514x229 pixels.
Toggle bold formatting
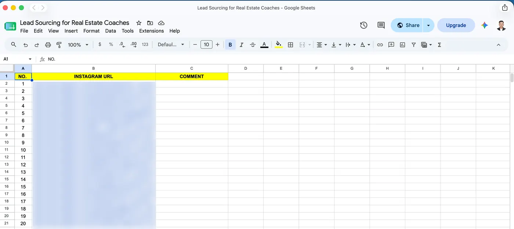(230, 45)
